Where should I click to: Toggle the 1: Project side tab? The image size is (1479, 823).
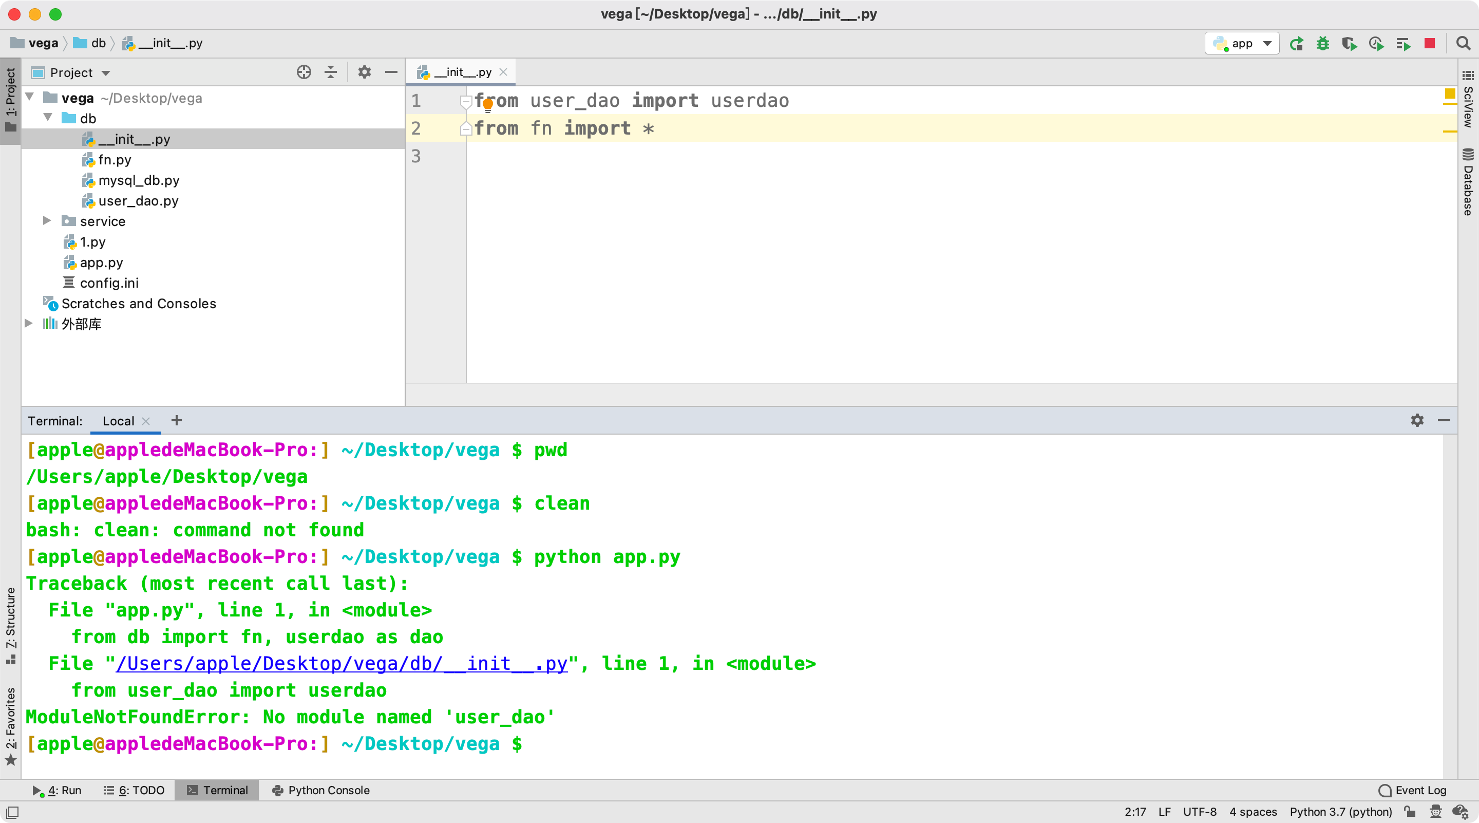(10, 101)
